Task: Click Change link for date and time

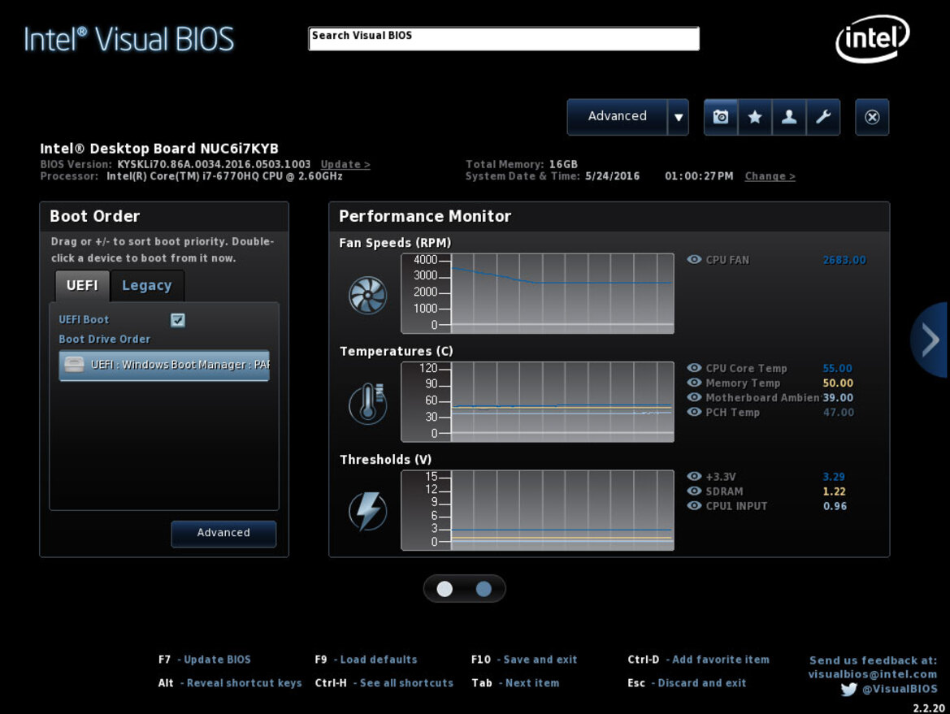Action: (x=770, y=176)
